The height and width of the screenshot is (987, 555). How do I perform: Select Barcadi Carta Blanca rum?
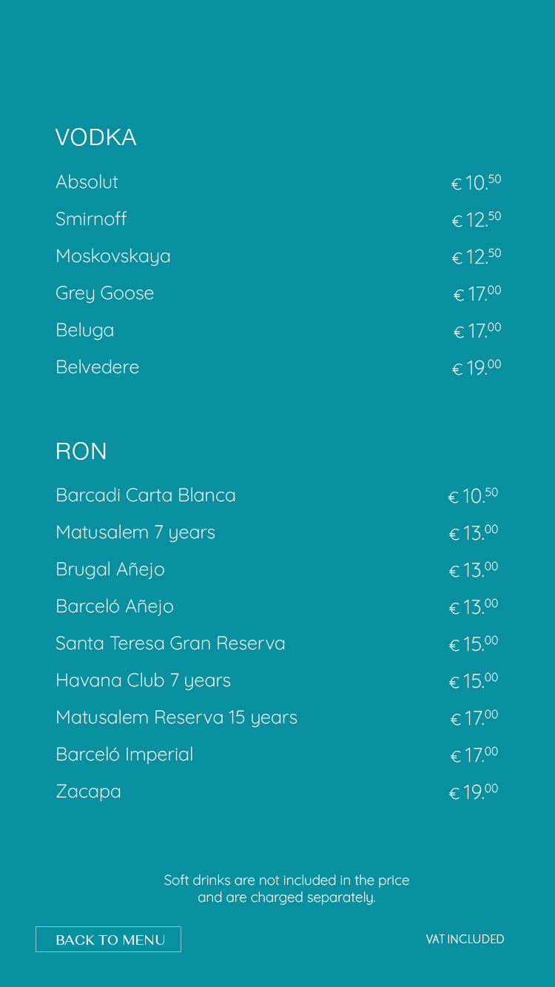pyautogui.click(x=277, y=495)
